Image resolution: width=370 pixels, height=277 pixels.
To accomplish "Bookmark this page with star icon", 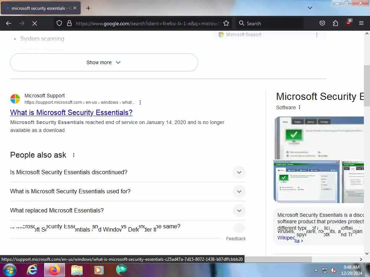I will point(226,23).
